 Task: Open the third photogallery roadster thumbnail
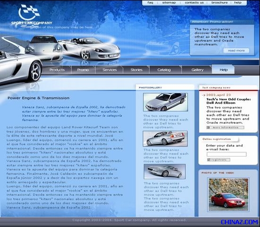[x=165, y=171]
